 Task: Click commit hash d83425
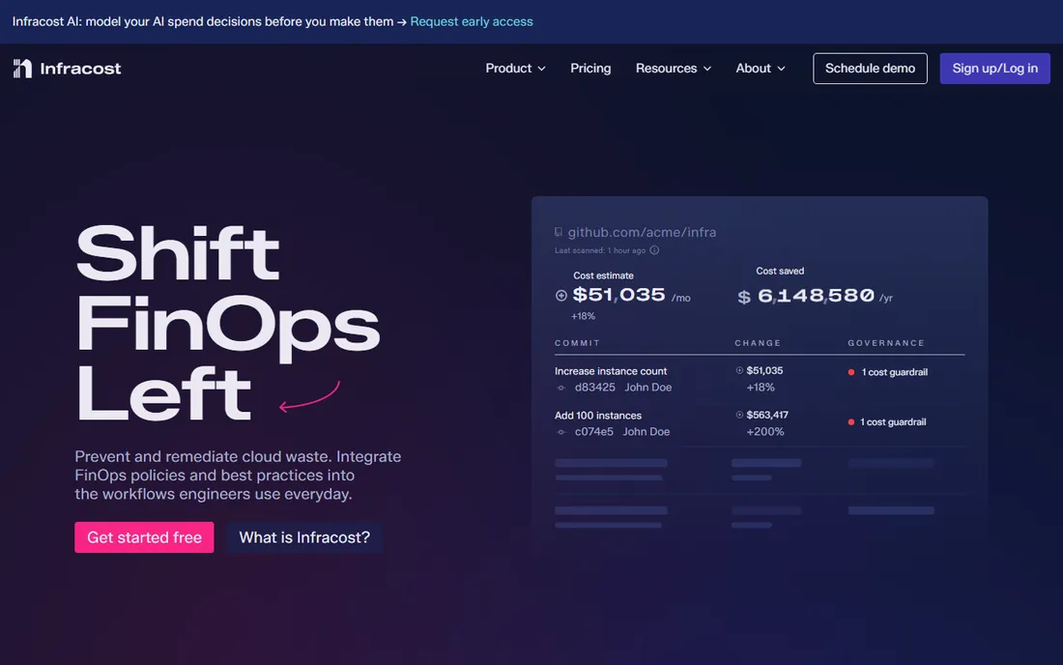coord(594,387)
